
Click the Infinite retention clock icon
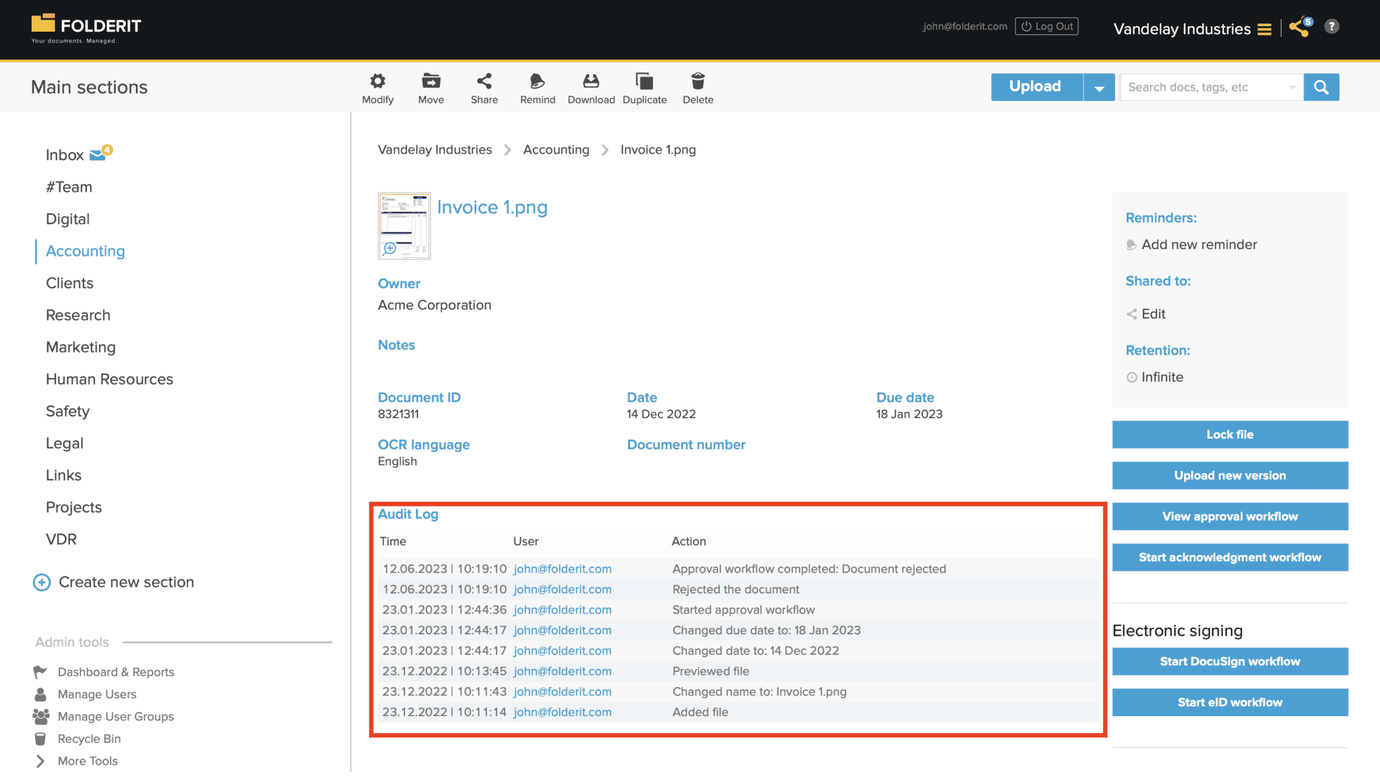click(1131, 378)
